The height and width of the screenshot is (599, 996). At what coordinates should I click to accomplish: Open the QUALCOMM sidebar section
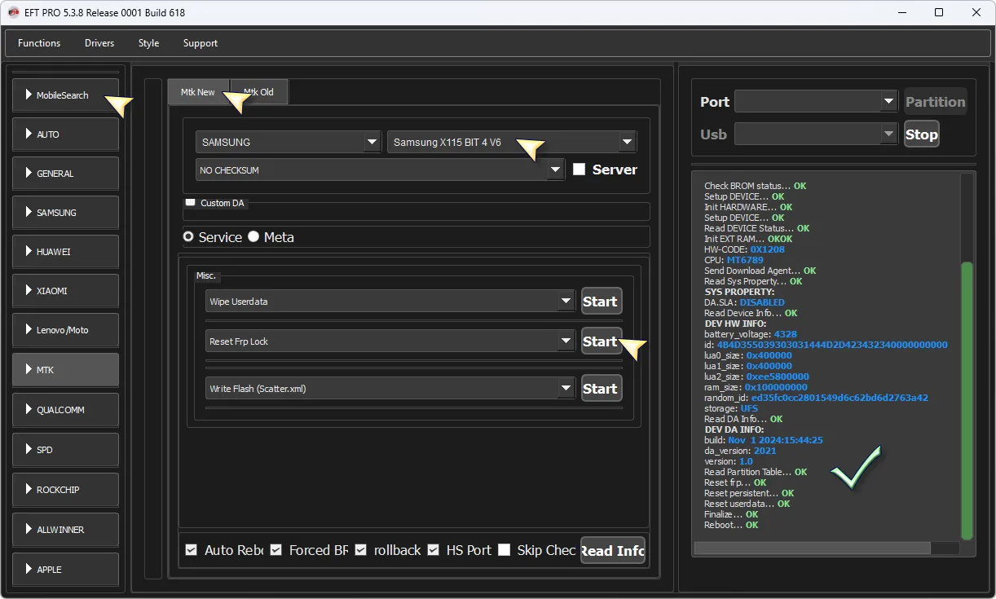65,410
